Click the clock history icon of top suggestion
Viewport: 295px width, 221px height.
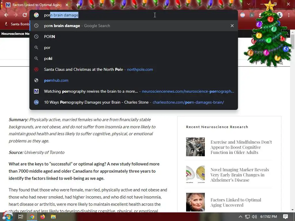click(x=36, y=26)
